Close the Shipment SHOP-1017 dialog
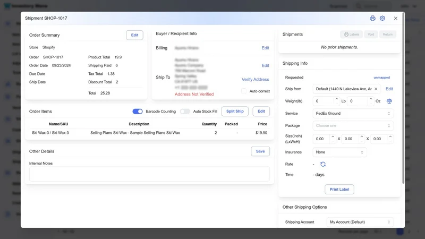The width and height of the screenshot is (425, 239). (396, 18)
